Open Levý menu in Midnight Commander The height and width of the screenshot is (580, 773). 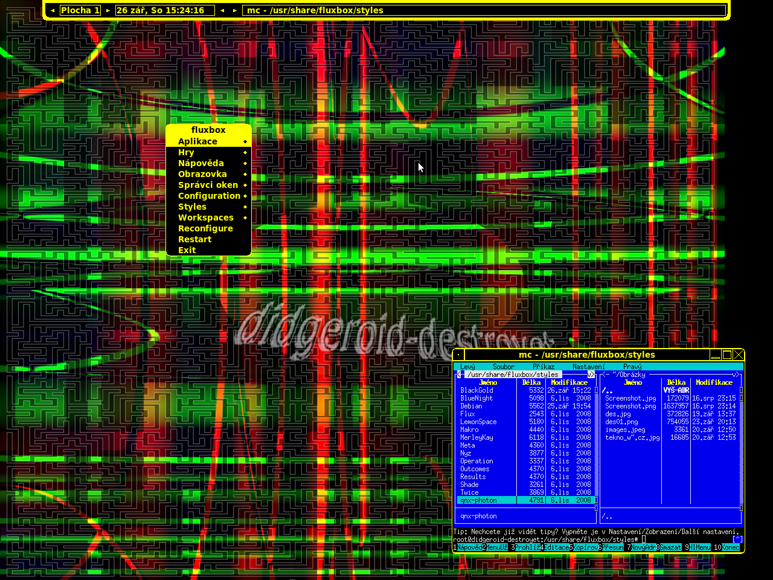[x=467, y=367]
